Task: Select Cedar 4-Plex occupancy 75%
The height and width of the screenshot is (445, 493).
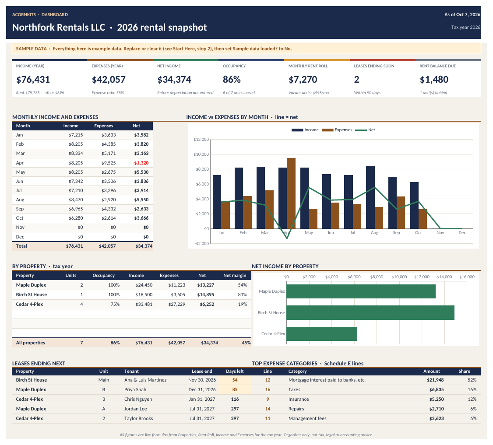Action: 115,304
